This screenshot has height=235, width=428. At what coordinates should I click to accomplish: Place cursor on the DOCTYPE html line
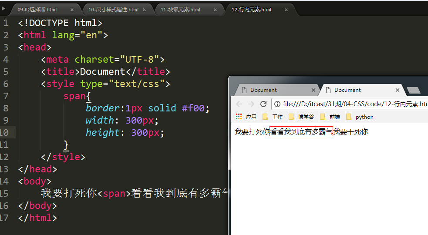[60, 23]
